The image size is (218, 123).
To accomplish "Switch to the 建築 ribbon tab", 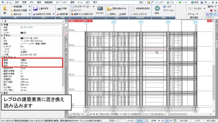I will tap(72, 2).
